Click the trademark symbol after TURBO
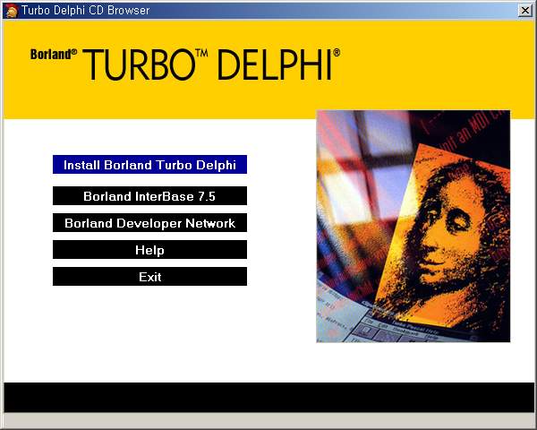Screen dimensions: 537x430 (201, 54)
